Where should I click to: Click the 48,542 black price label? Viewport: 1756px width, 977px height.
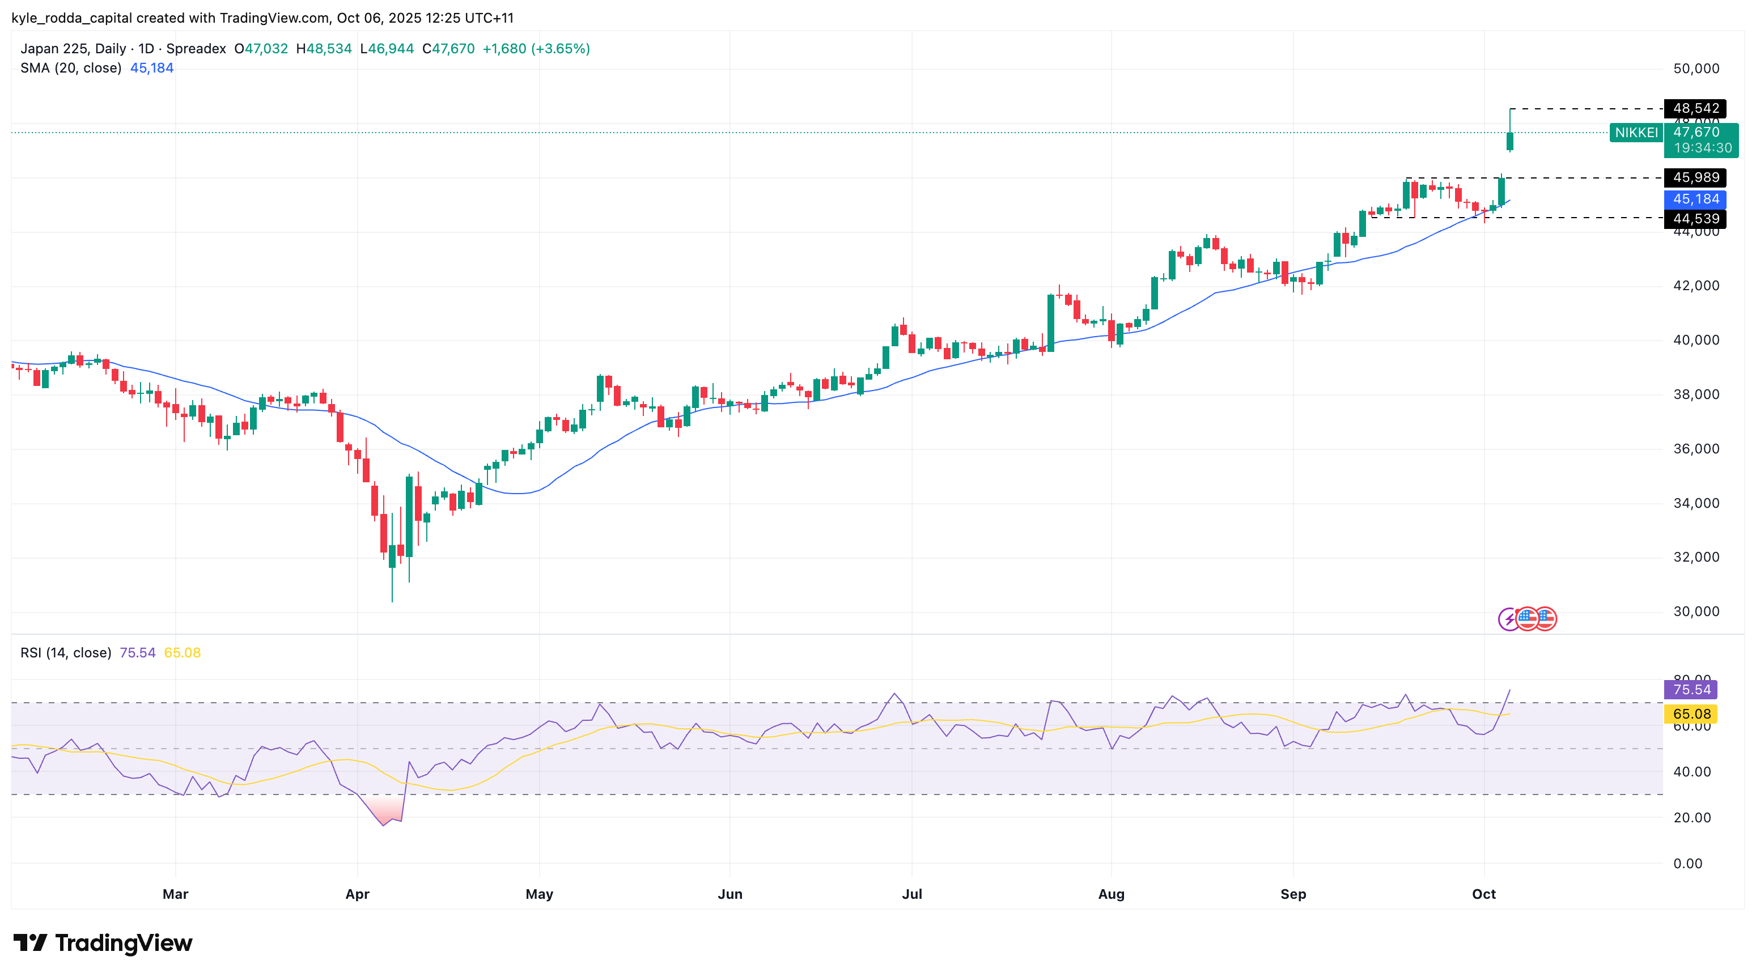click(1695, 108)
